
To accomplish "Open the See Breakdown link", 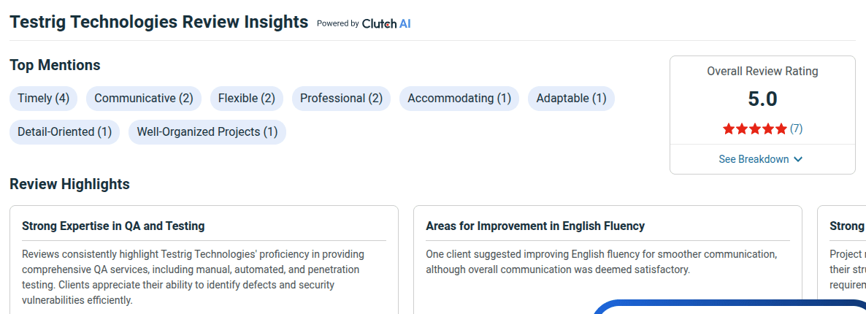I will pyautogui.click(x=754, y=159).
